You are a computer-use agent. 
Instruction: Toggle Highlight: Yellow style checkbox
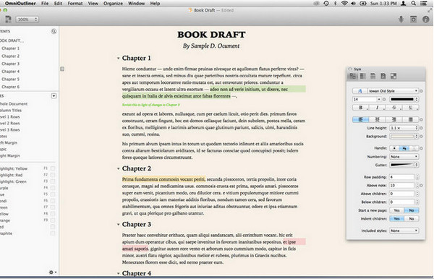(53, 168)
